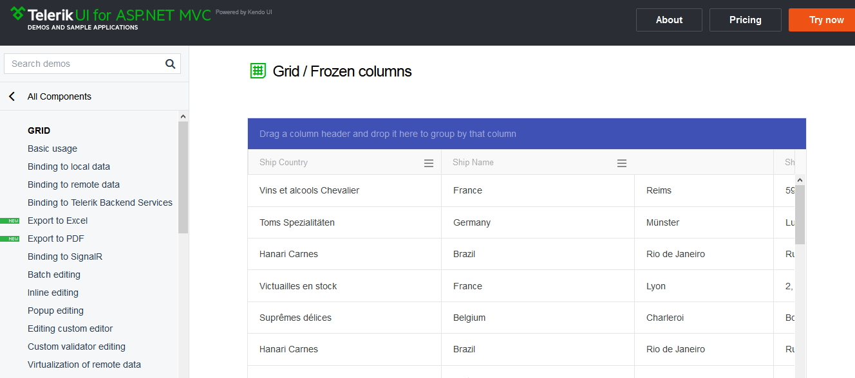Click the back arrow beside All Components
855x378 pixels.
pyautogui.click(x=12, y=96)
